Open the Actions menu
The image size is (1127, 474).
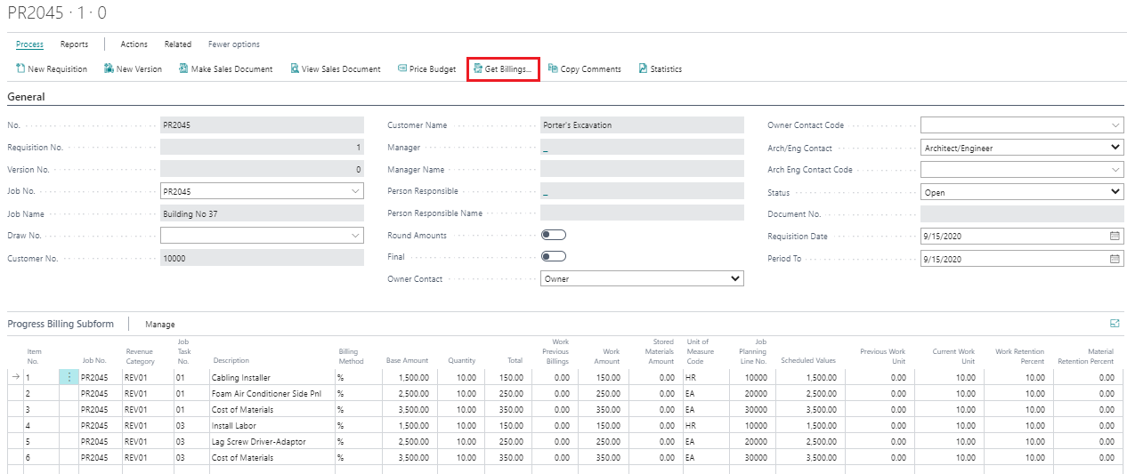134,44
